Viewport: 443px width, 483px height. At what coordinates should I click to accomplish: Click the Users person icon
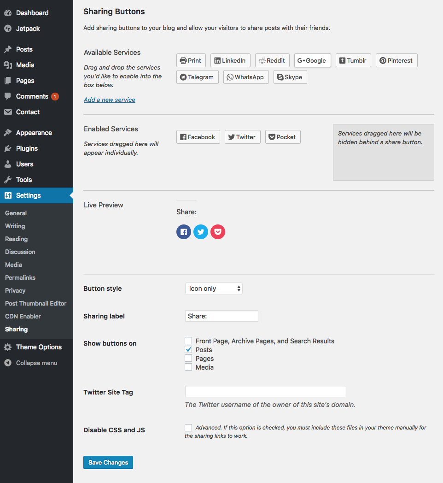[x=8, y=164]
